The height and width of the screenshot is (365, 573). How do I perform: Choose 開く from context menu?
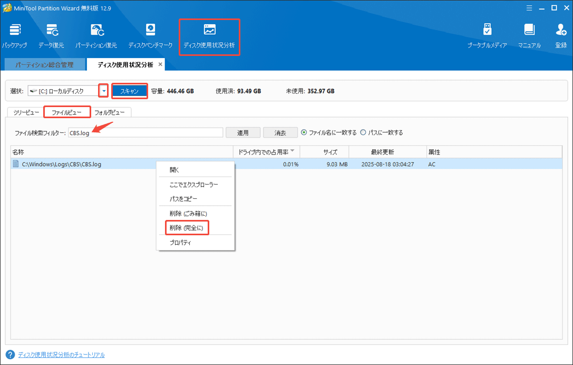pyautogui.click(x=196, y=170)
